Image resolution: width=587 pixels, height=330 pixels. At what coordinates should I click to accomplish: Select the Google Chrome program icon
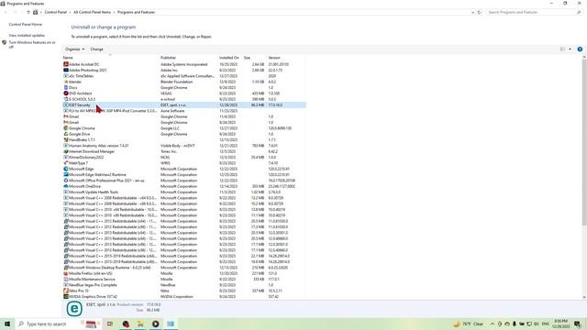point(66,128)
